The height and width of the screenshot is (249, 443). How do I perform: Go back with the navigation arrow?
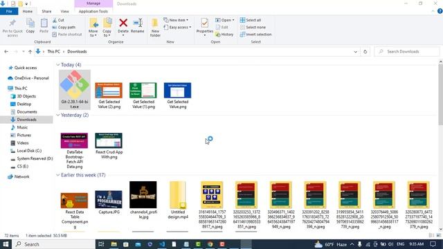pos(6,52)
